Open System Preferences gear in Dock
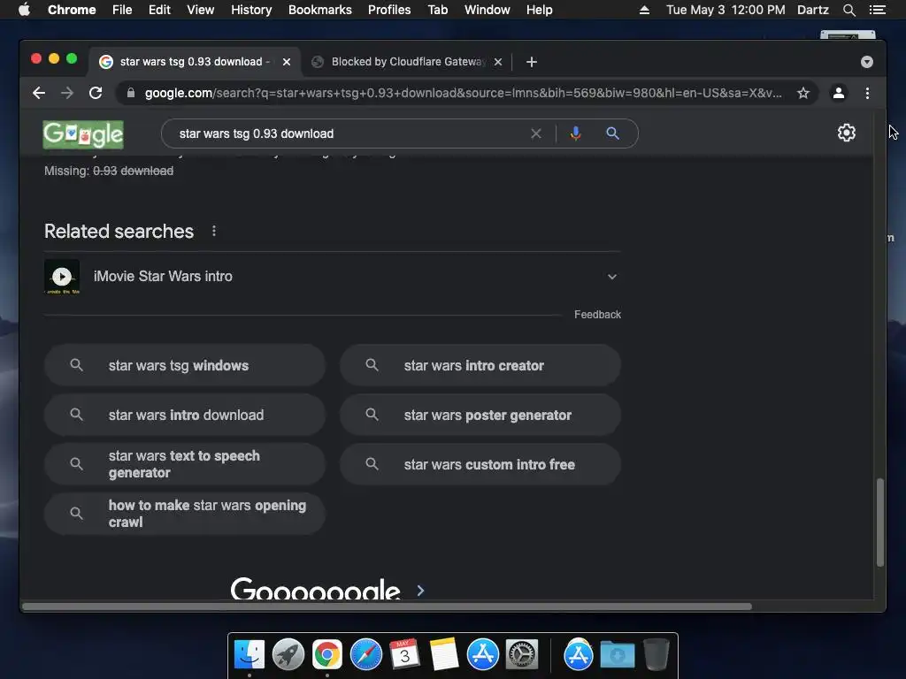Viewport: 906px width, 679px height. [522, 654]
